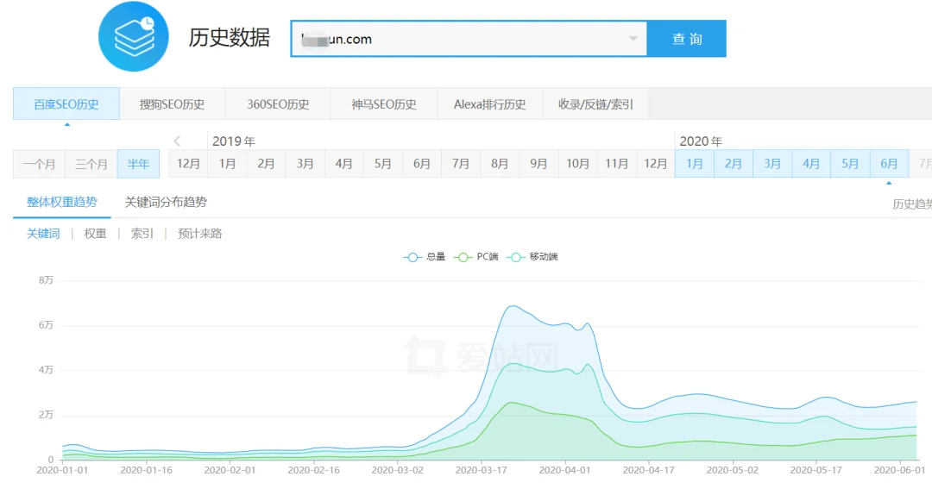Open the 360SEO历史 tab
The image size is (932, 489).
click(x=278, y=104)
